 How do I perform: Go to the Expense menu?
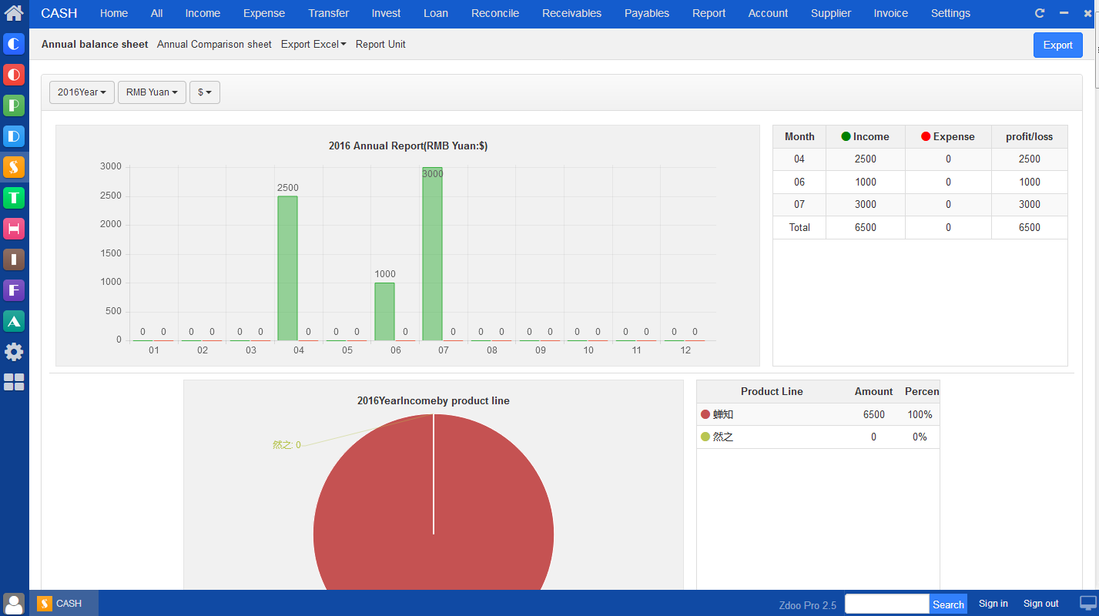click(x=264, y=13)
